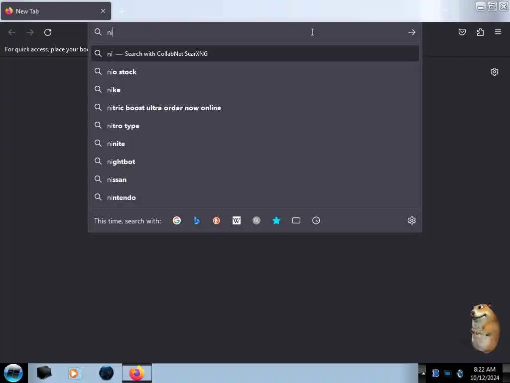The height and width of the screenshot is (383, 510).
Task: Choose the 'nike' suggestion
Action: (x=255, y=90)
